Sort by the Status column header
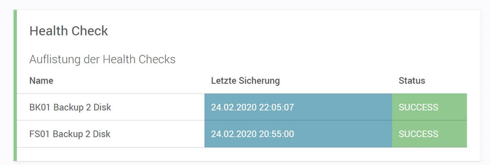The image size is (490, 165). [412, 81]
